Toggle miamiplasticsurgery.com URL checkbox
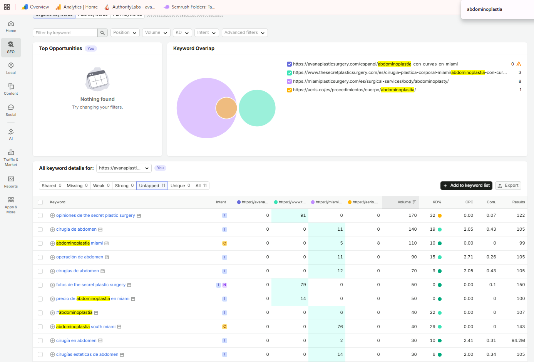Screen dimensions: 534x362 289,81
